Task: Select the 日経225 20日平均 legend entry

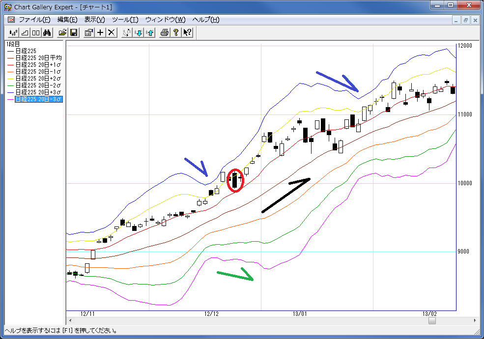Action: (39, 58)
